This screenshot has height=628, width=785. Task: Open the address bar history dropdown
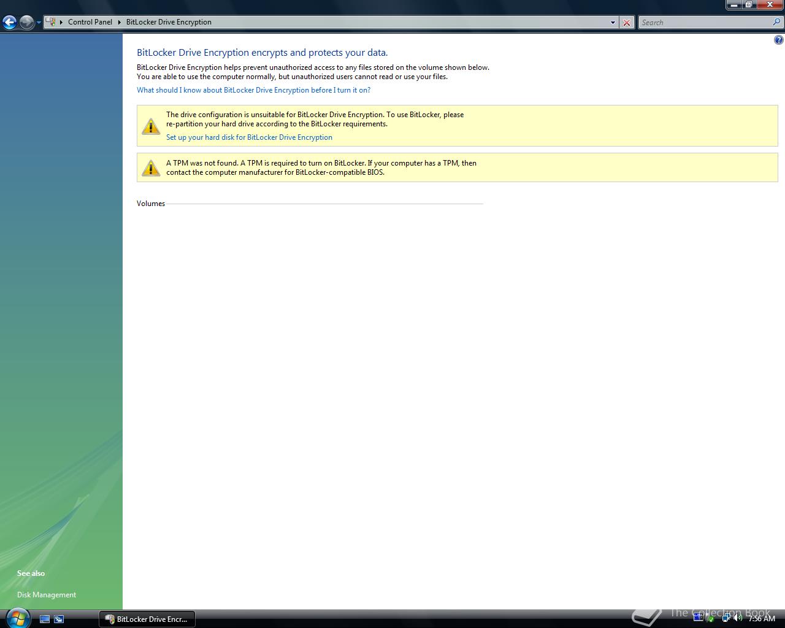613,23
